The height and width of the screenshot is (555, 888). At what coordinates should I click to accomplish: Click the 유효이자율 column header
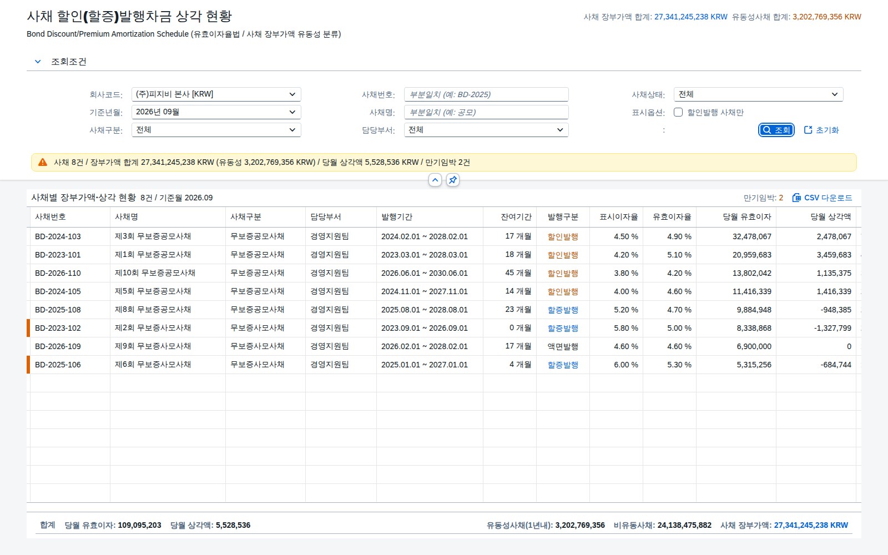pos(669,217)
